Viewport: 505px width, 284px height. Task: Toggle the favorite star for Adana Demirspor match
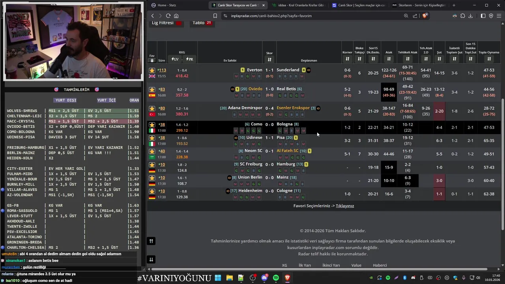(152, 108)
